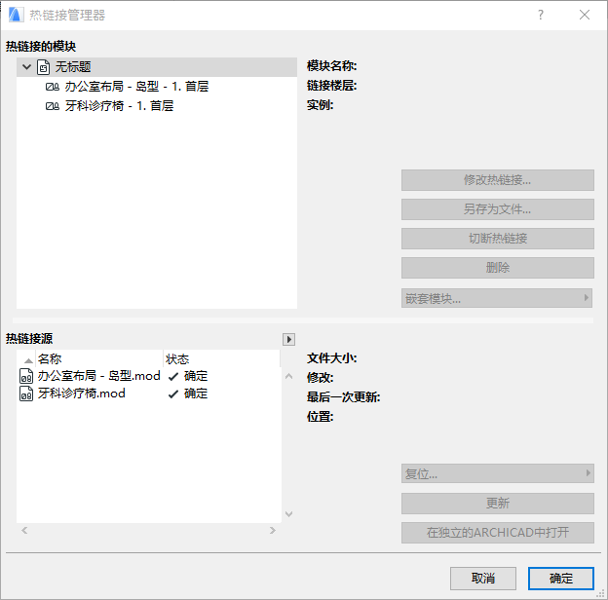Screen dimensions: 608x600
Task: Click the ARCHICAD title bar icon
Action: coord(16,15)
